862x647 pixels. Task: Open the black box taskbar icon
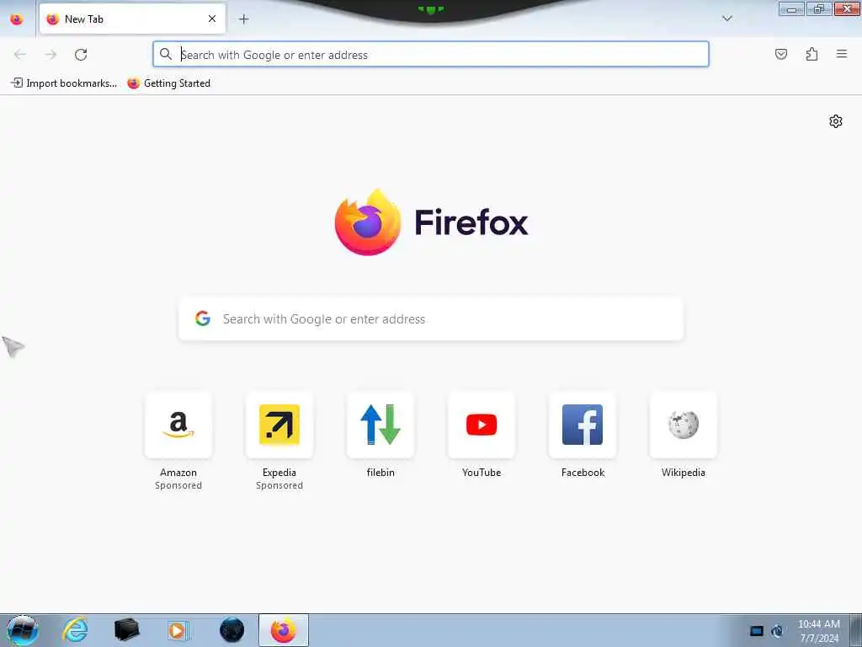[126, 630]
